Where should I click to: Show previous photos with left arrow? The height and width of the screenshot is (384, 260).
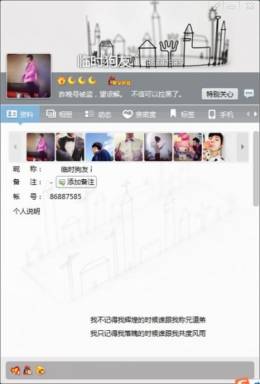click(15, 147)
